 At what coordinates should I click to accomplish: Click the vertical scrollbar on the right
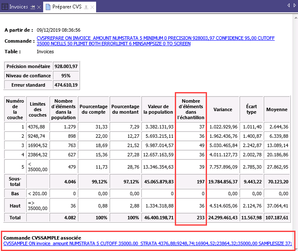point(295,127)
